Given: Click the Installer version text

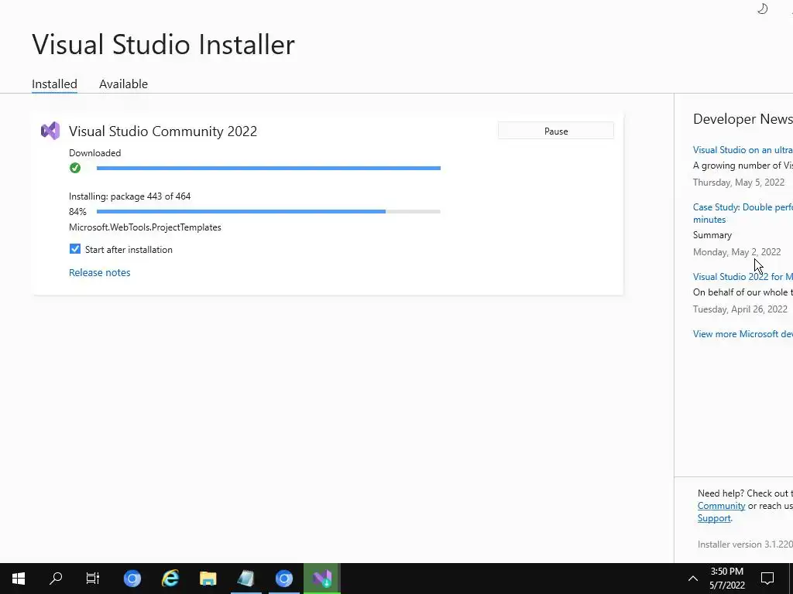Looking at the screenshot, I should click(x=745, y=544).
